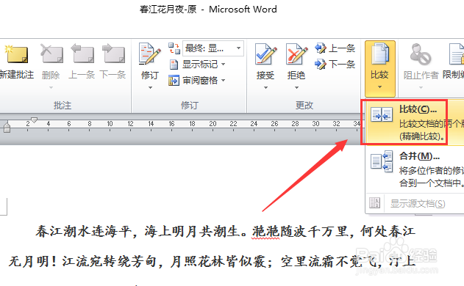Toggle Track Changes (修订) icon
The image size is (464, 286).
(x=150, y=54)
